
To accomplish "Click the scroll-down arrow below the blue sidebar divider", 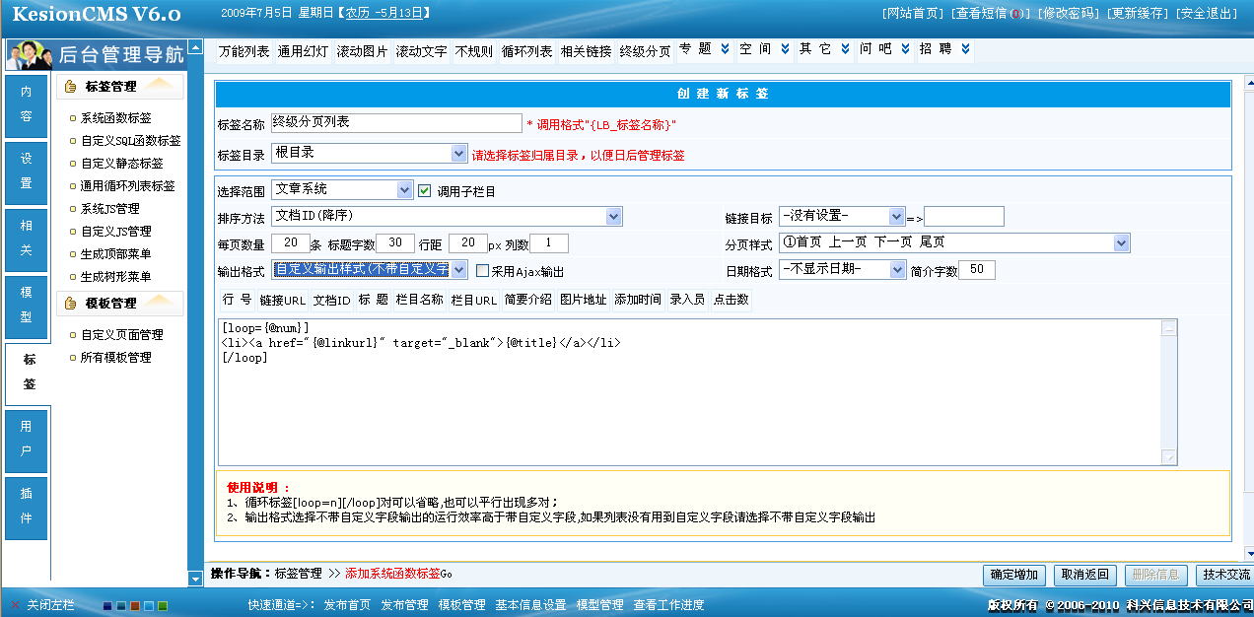I will click(195, 578).
